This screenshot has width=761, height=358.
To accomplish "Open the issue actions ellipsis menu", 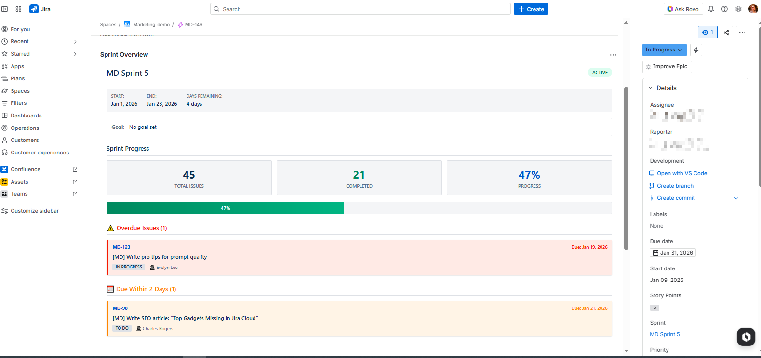I will (742, 32).
